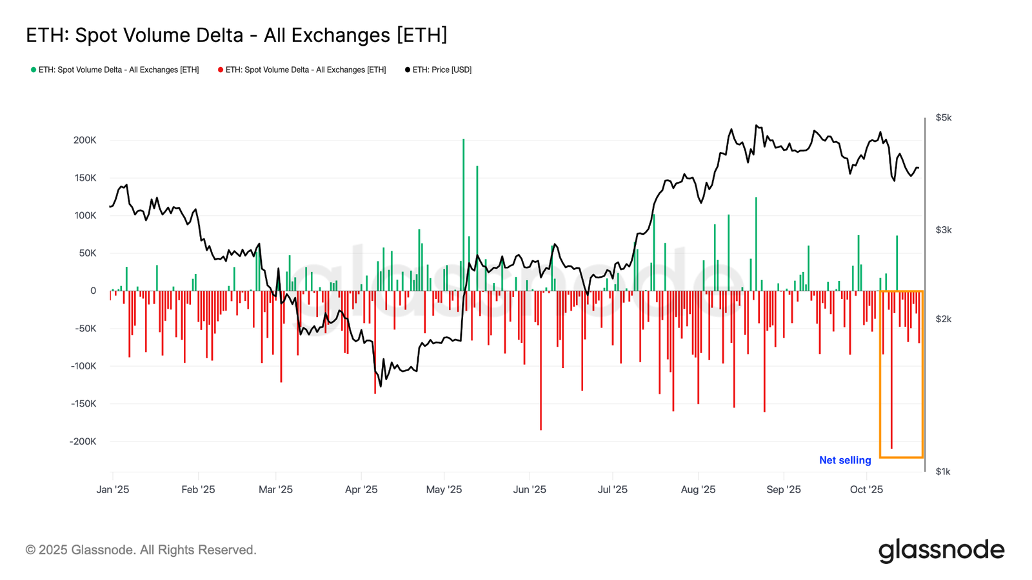Screen dimensions: 1032x580
Task: Toggle the green-dot Spot Volume Delta legend label
Action: [119, 70]
